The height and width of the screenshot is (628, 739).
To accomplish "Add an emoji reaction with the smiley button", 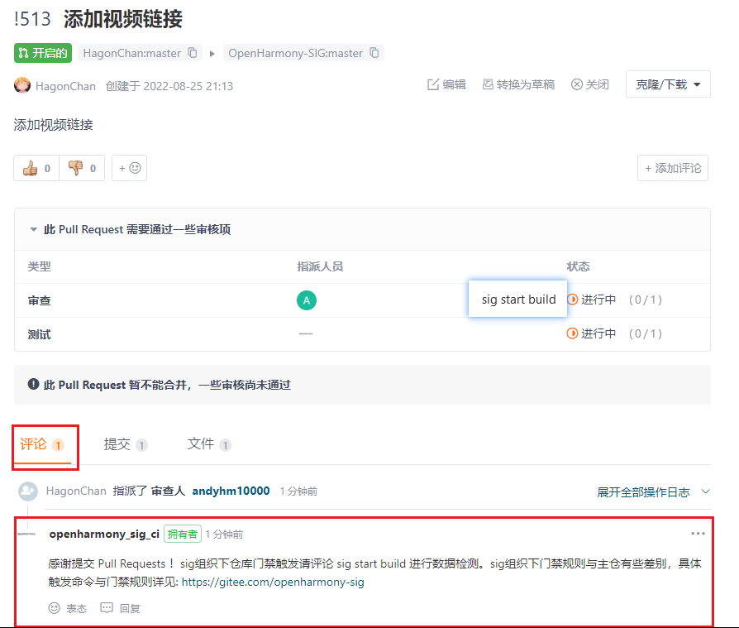I will click(x=130, y=168).
